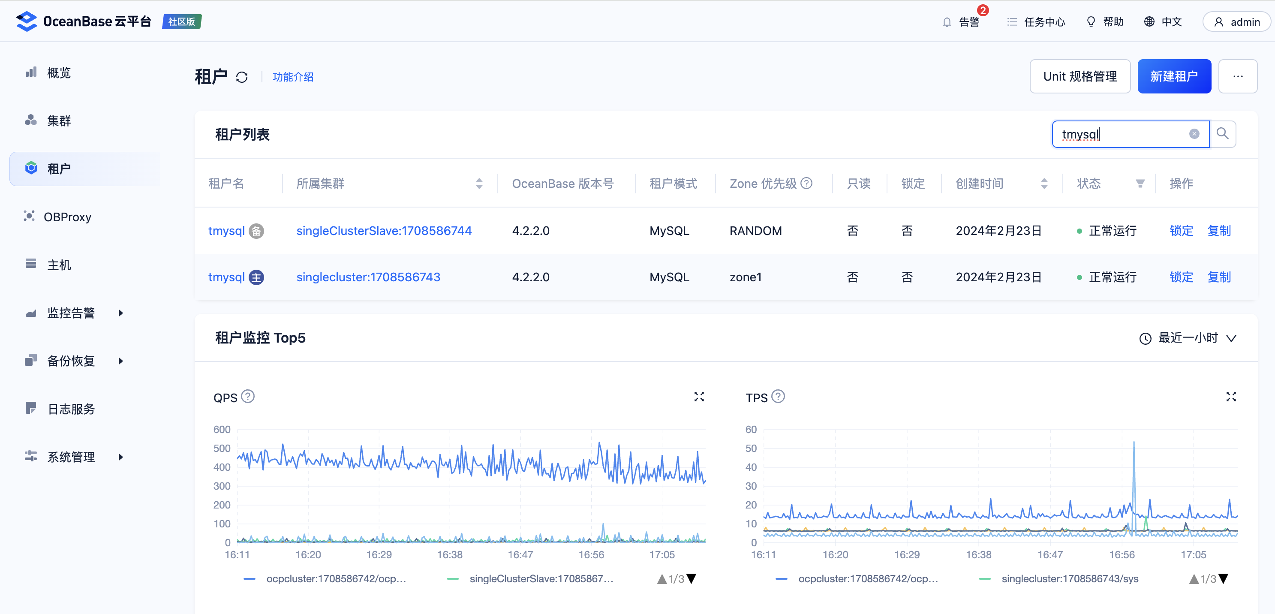Click the search magnifier icon
The height and width of the screenshot is (614, 1275).
tap(1222, 134)
